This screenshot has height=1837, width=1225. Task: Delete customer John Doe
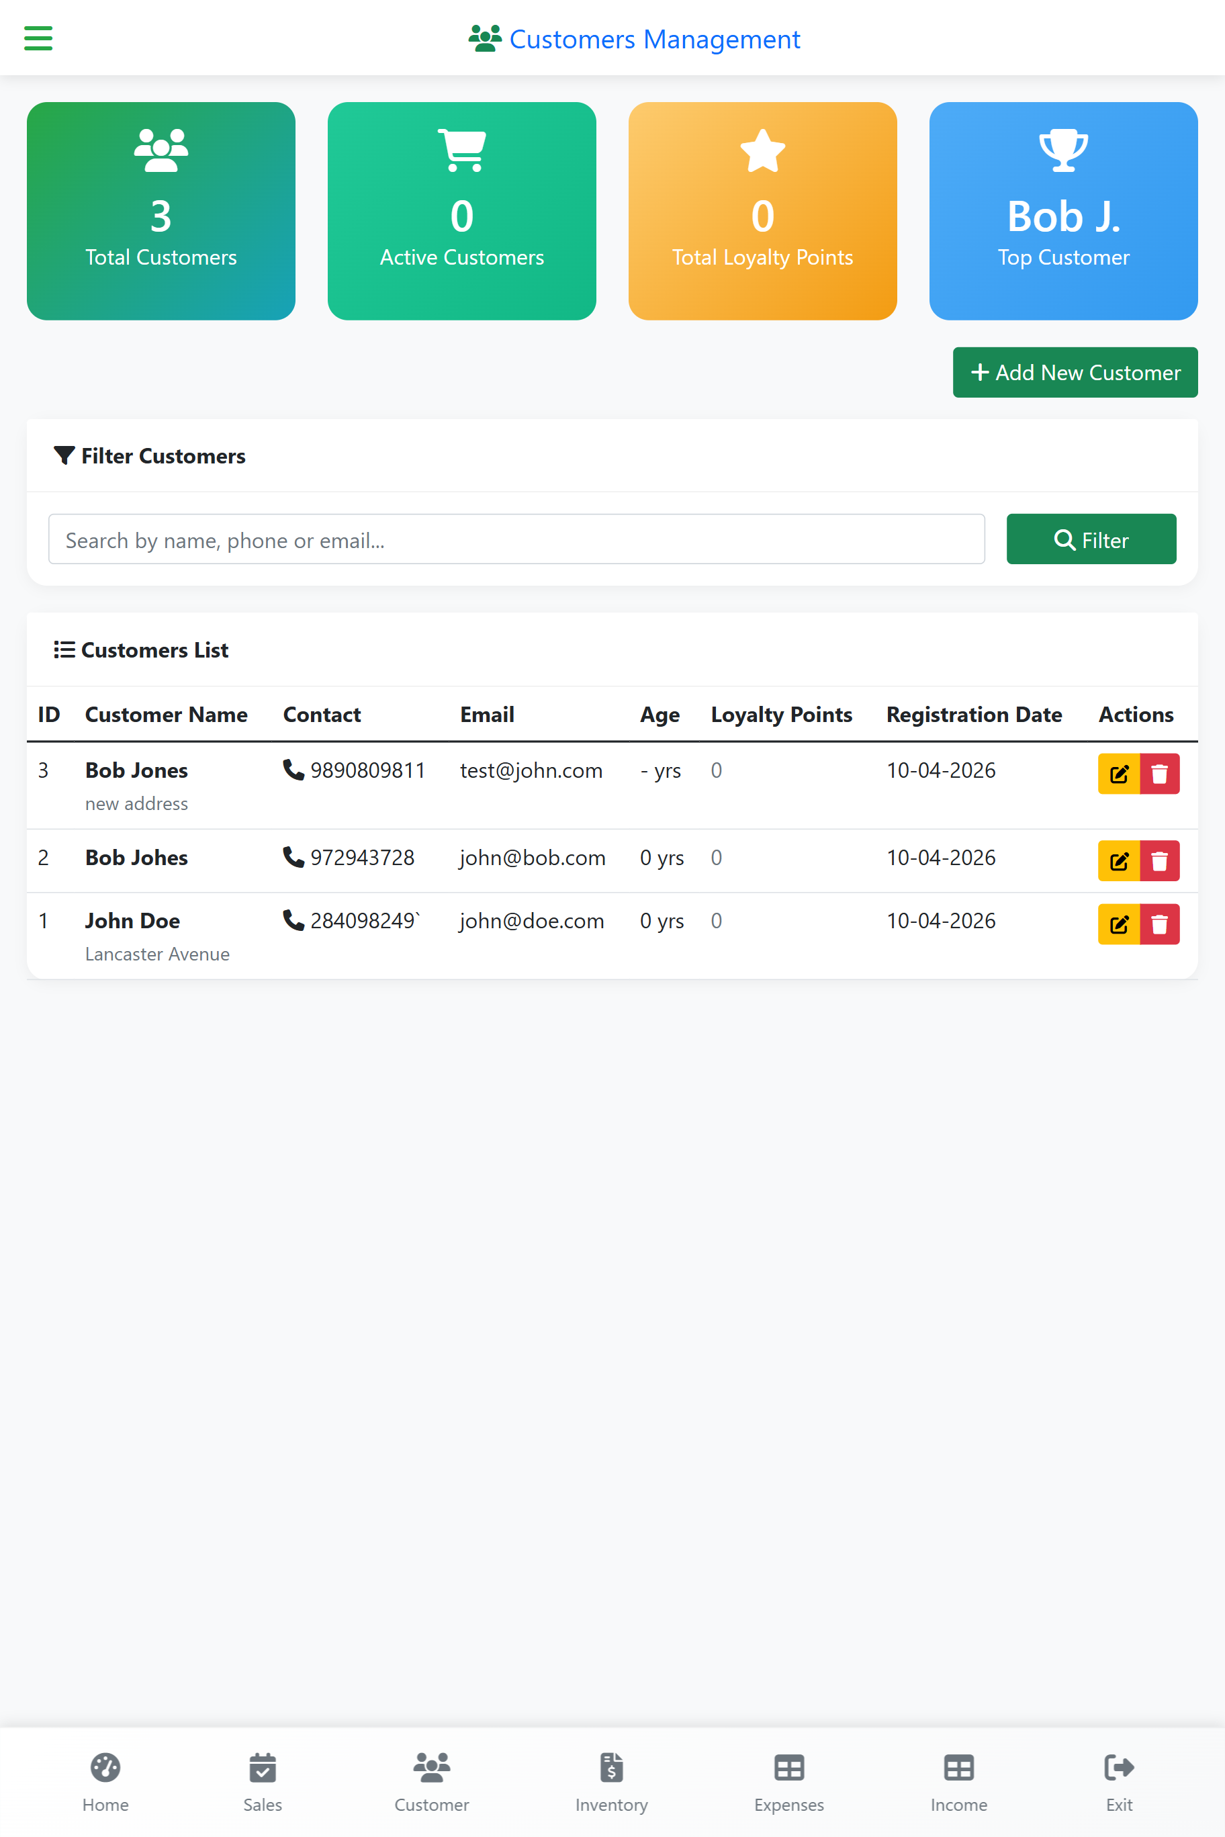click(1159, 924)
